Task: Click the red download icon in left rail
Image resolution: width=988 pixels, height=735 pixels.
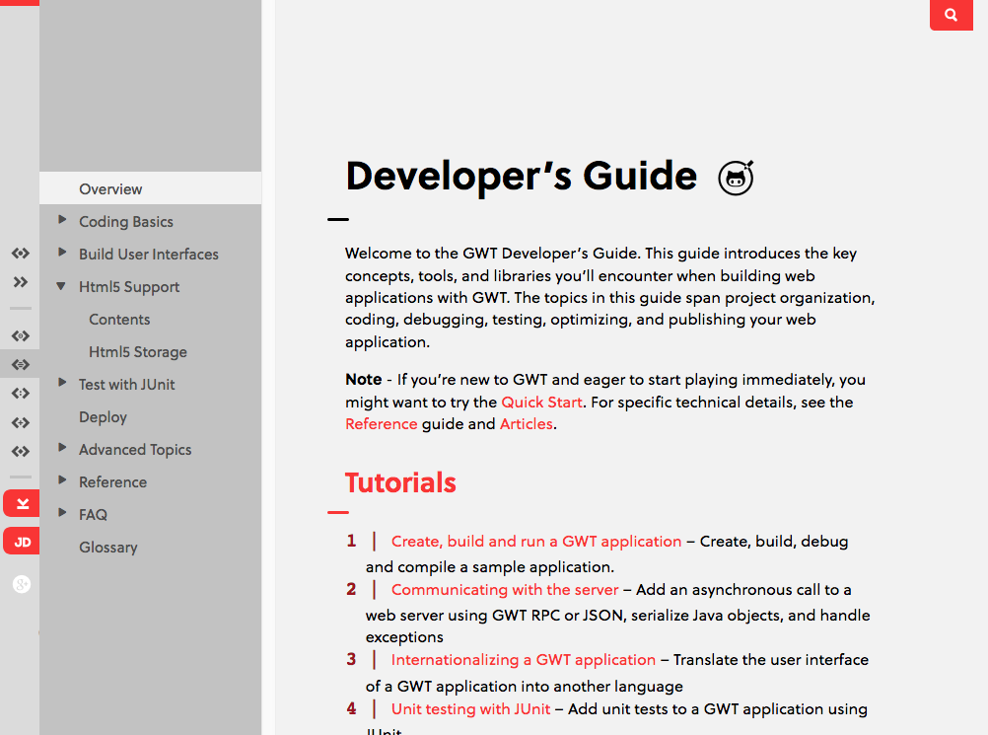Action: (22, 503)
